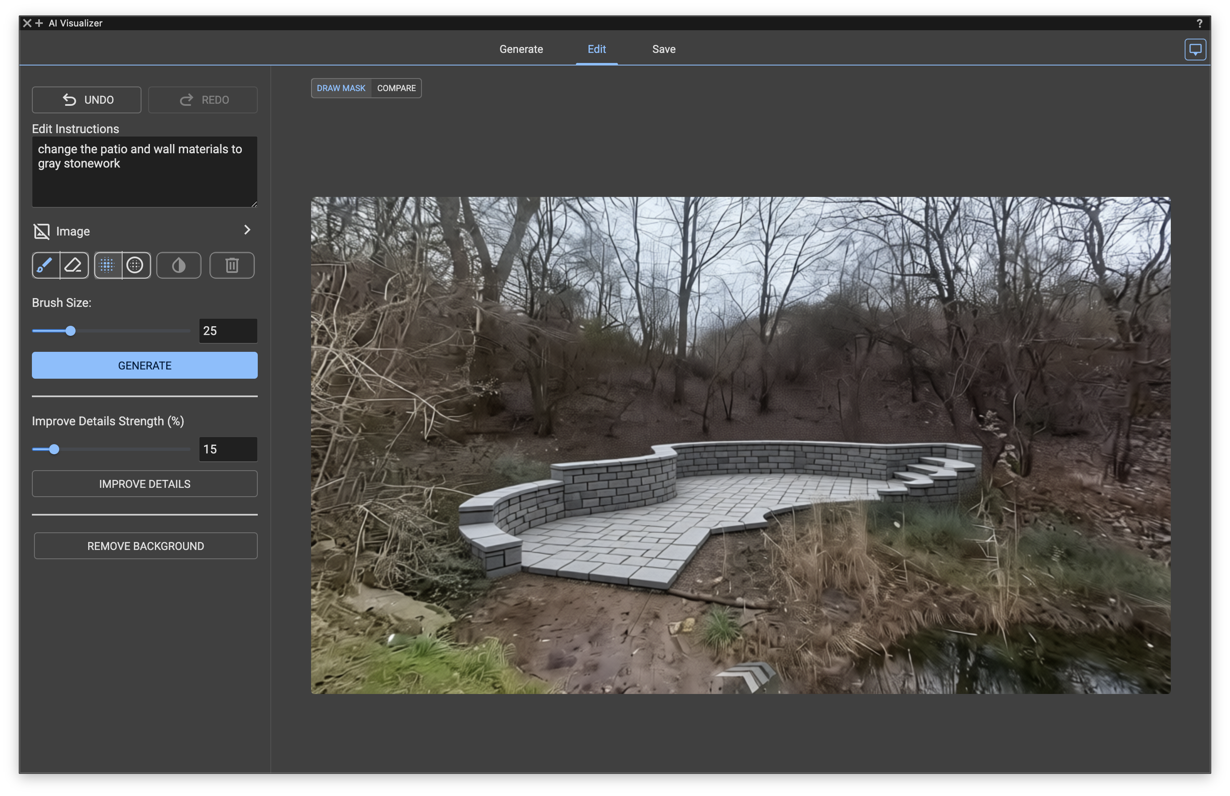The image size is (1230, 796).
Task: Click the plus icon in title bar
Action: (x=39, y=23)
